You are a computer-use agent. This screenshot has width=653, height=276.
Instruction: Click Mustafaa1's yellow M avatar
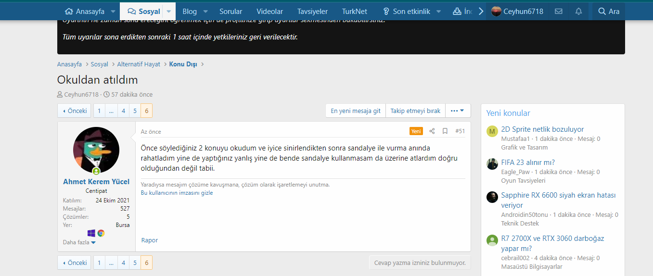492,132
